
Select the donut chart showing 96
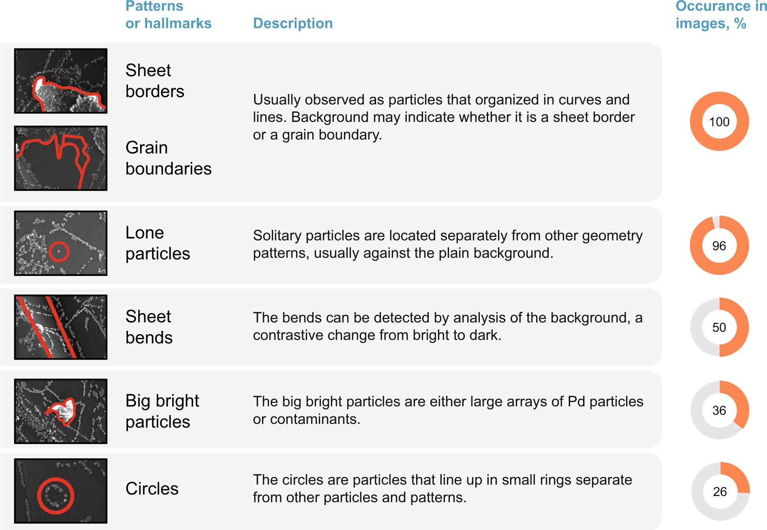pos(719,245)
